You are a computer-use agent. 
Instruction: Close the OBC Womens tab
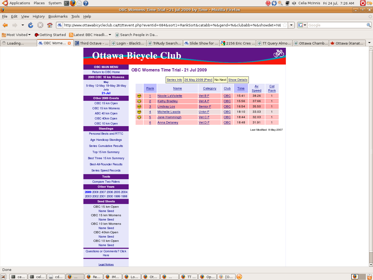[69, 43]
